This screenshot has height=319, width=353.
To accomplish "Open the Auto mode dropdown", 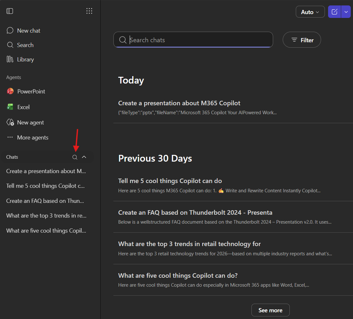I will tap(310, 12).
